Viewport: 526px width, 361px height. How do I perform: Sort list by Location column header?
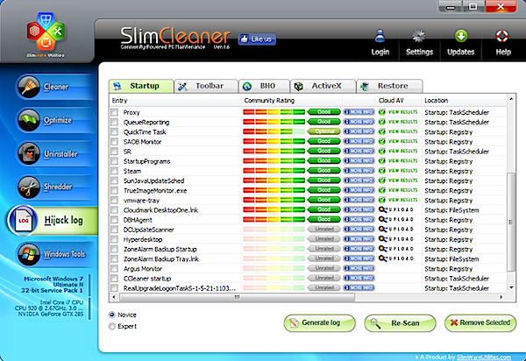point(464,100)
